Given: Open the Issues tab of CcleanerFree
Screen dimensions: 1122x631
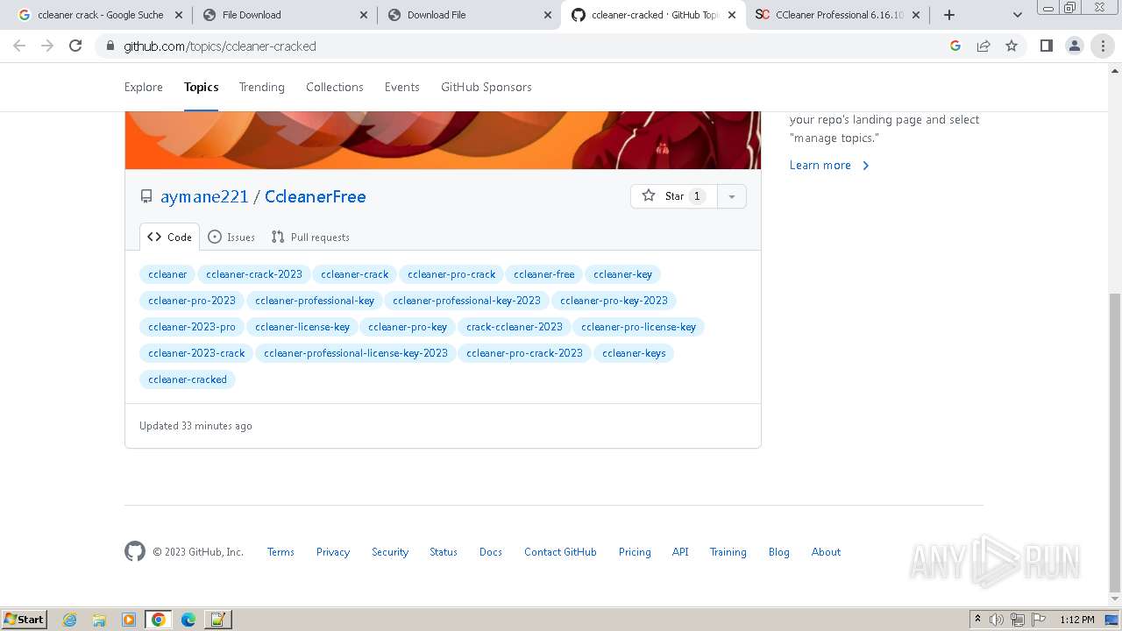Looking at the screenshot, I should click(x=231, y=237).
